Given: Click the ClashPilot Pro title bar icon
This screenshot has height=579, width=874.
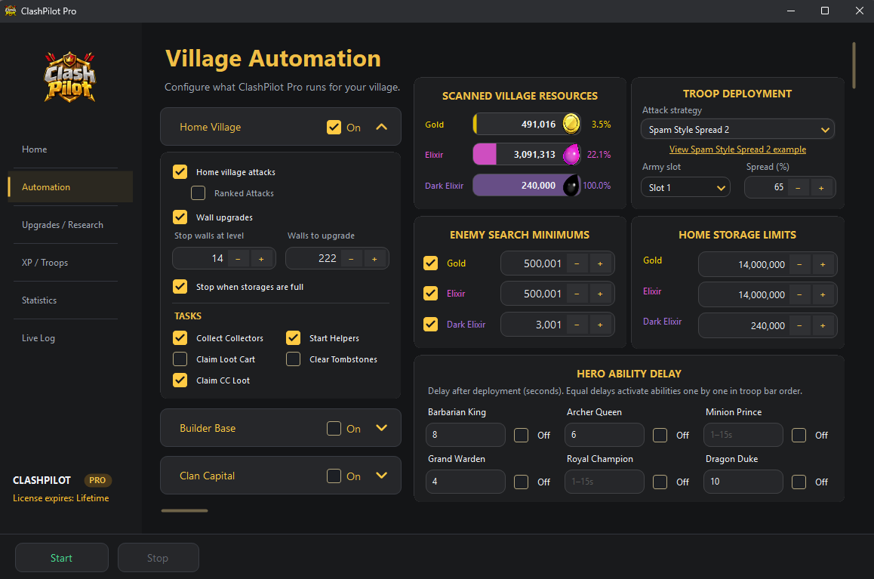Looking at the screenshot, I should point(10,11).
